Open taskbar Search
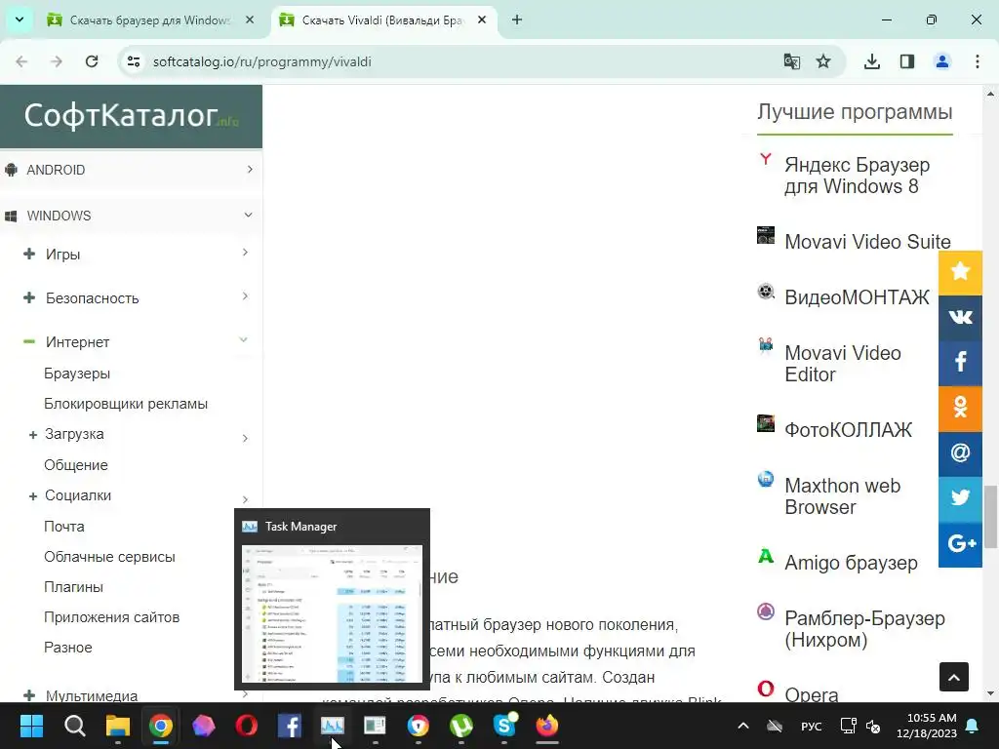Image resolution: width=999 pixels, height=749 pixels. pos(74,726)
